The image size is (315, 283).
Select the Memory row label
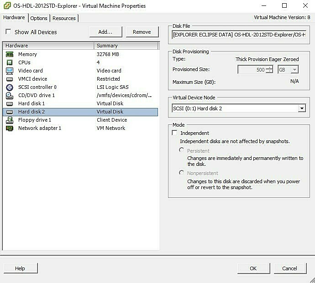(x=27, y=54)
